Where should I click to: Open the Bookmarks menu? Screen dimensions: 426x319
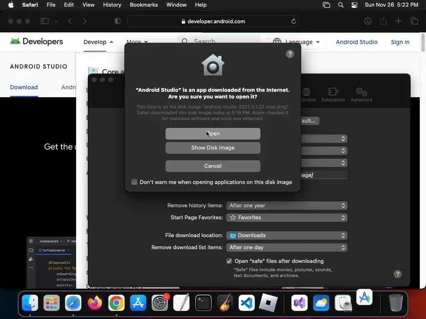144,5
